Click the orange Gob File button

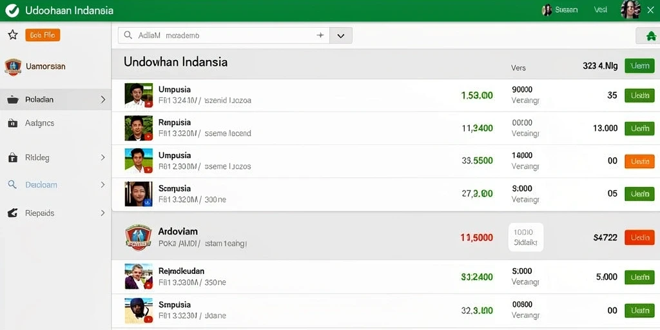click(43, 35)
